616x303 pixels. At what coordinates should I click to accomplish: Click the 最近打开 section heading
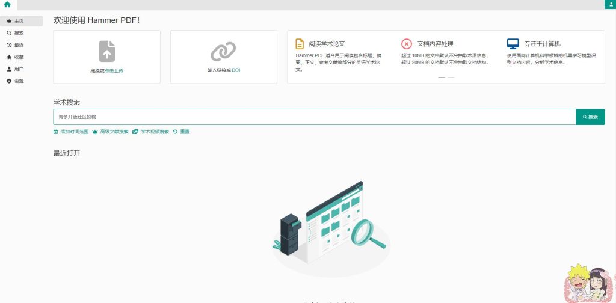point(67,153)
